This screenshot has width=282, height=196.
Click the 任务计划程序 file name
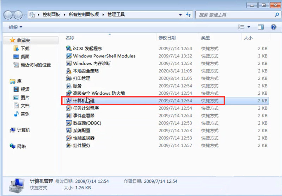pos(86,108)
